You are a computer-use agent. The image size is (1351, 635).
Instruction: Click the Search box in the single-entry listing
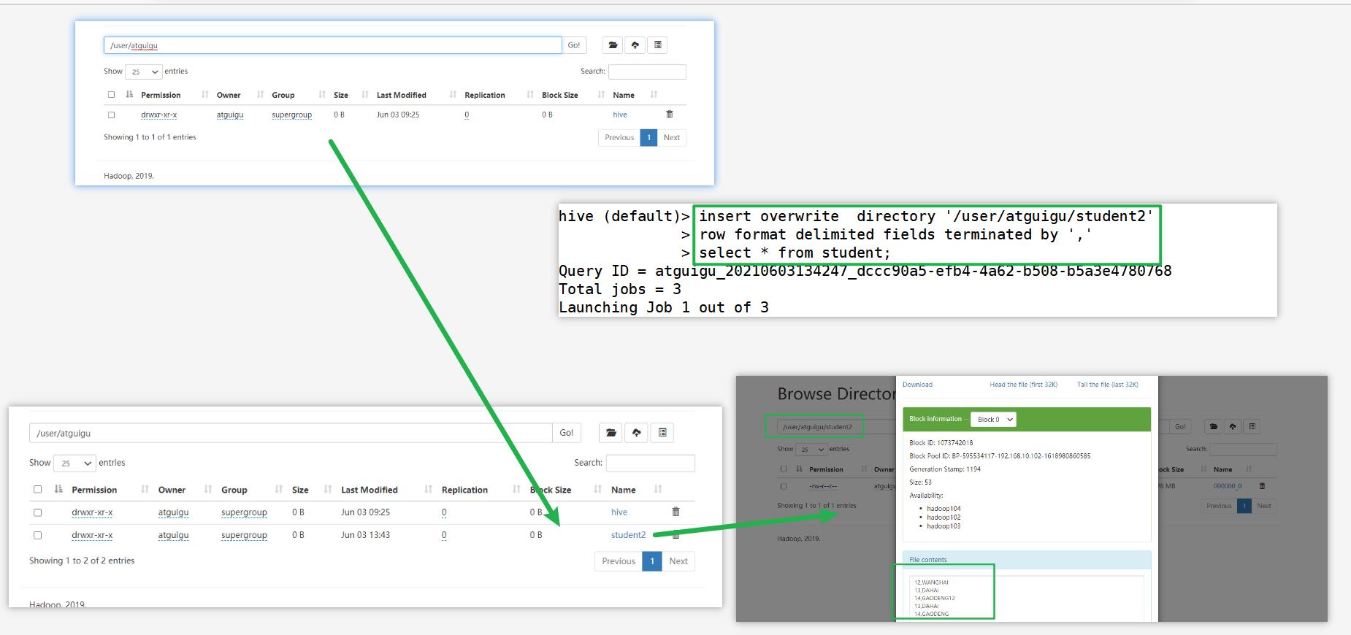[647, 72]
